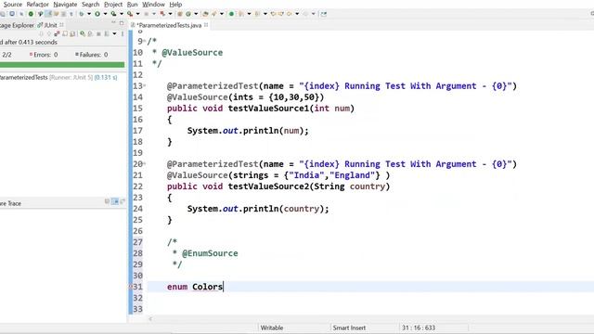
Task: Click the editor horizontal scrollbar left arrow
Action: [150, 319]
